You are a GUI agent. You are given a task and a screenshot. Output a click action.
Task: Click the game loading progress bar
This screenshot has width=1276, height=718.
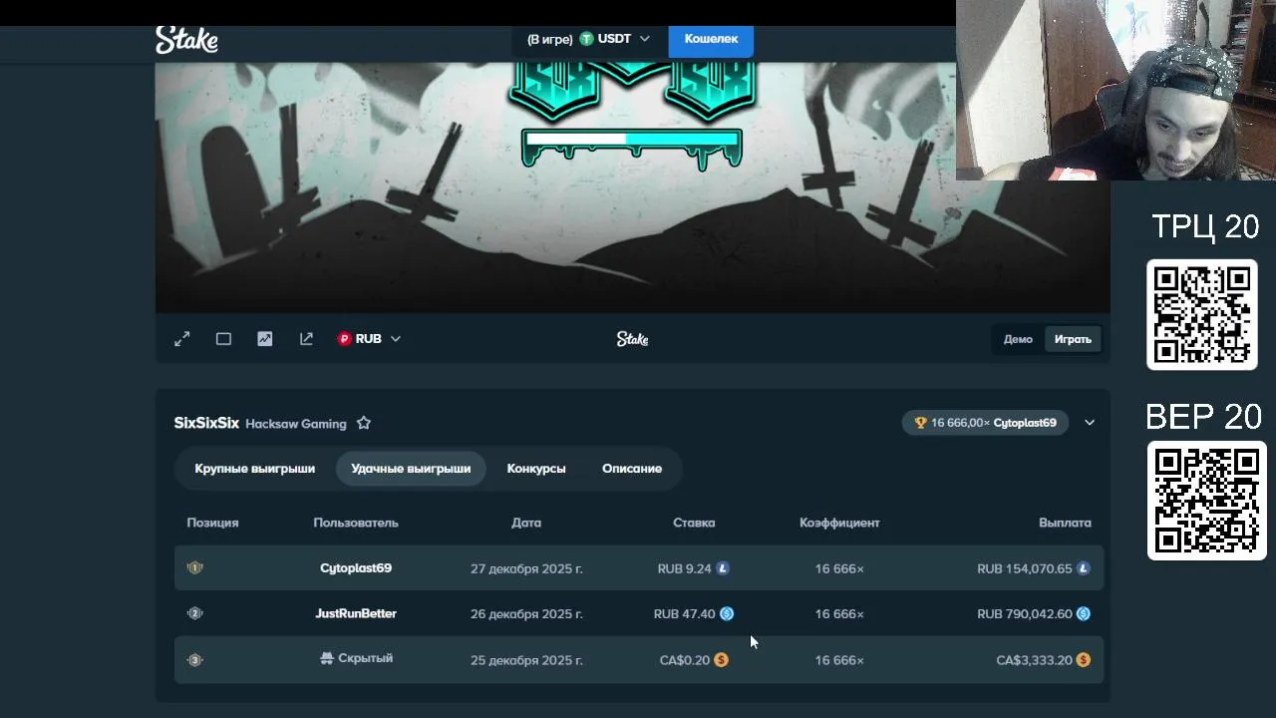click(x=632, y=142)
